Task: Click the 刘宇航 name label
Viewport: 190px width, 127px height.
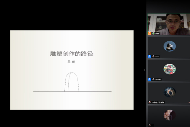Action: coord(158,79)
